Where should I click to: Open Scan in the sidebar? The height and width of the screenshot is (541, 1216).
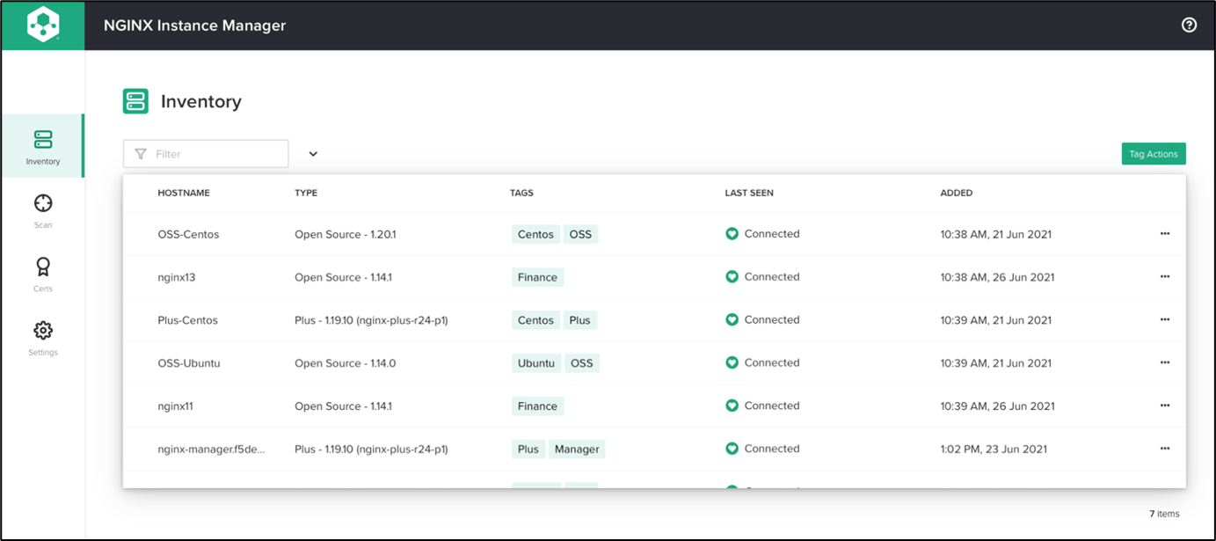click(x=43, y=211)
